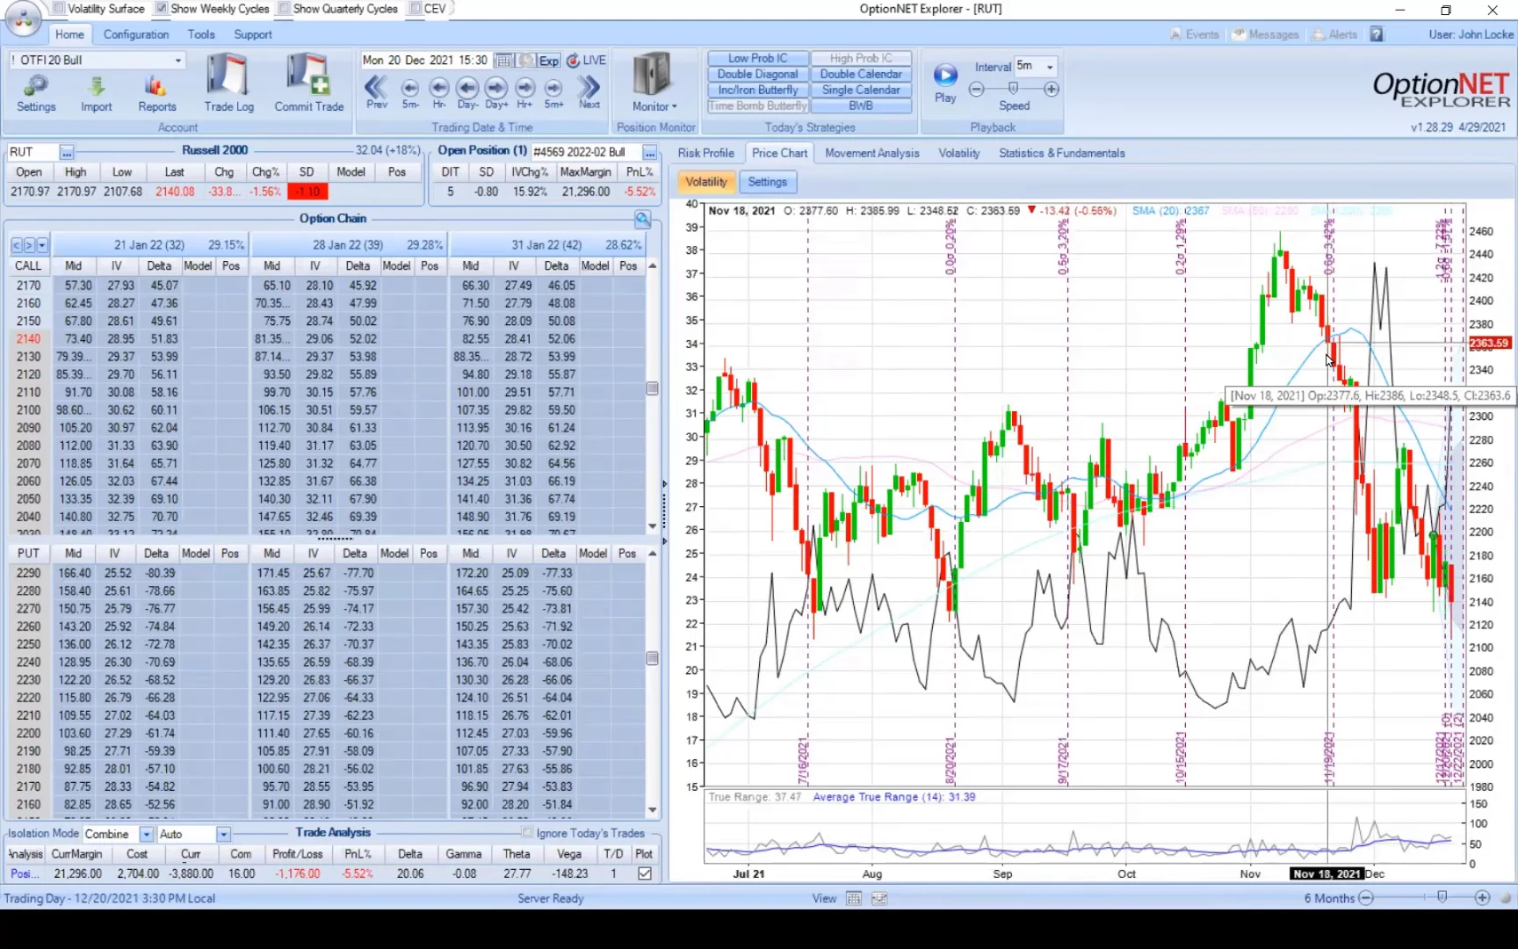The image size is (1518, 949).
Task: Zoom in chart range with plus icon
Action: click(x=1482, y=897)
